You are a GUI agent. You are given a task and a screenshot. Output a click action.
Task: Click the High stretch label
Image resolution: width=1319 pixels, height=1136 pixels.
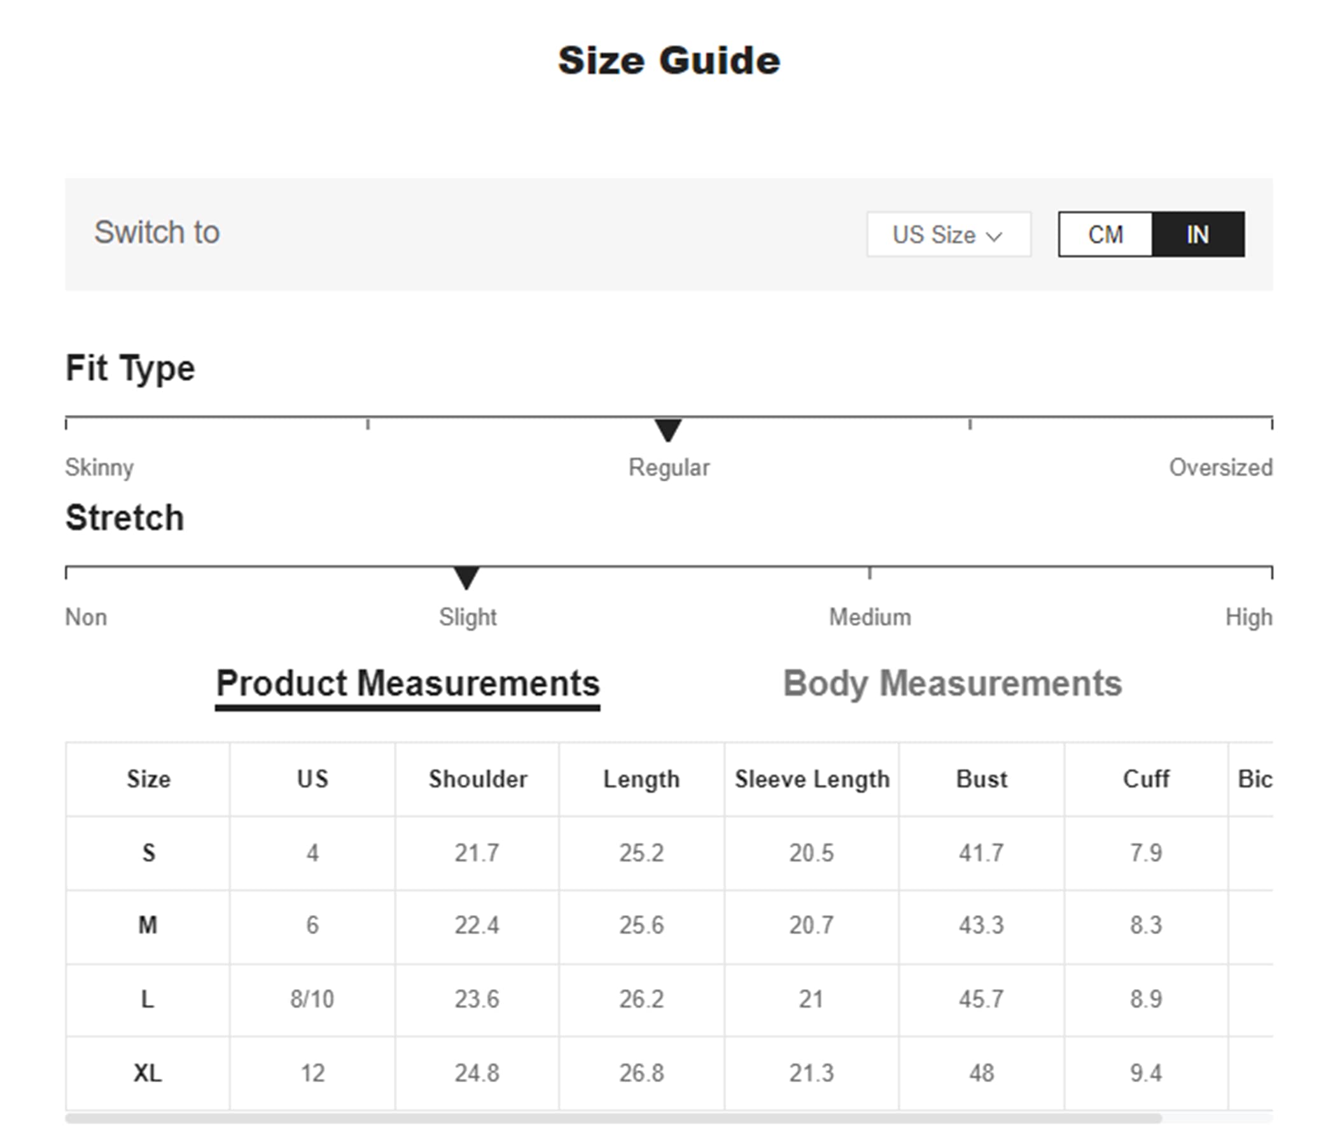(1248, 617)
